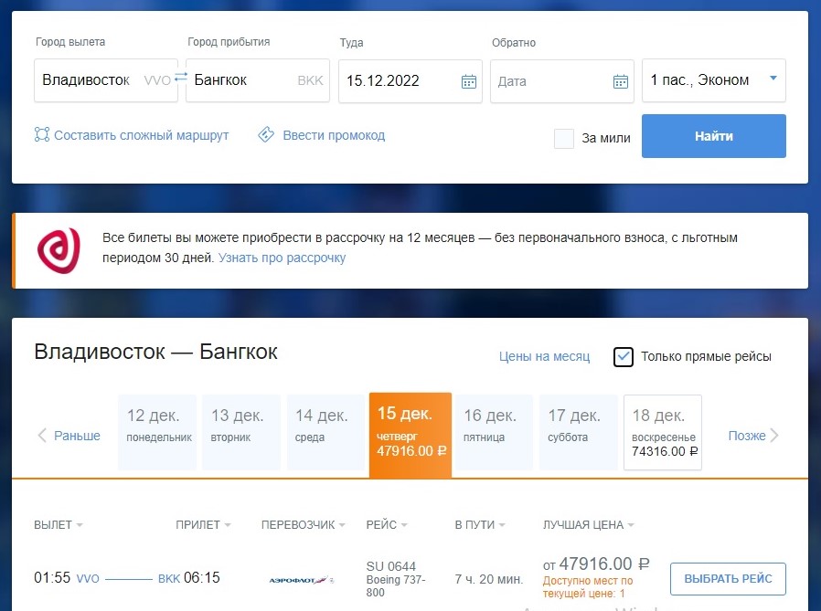Click the installment plan spiral logo

tap(59, 250)
